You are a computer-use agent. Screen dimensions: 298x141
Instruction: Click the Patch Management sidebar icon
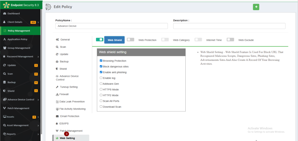[5, 108]
